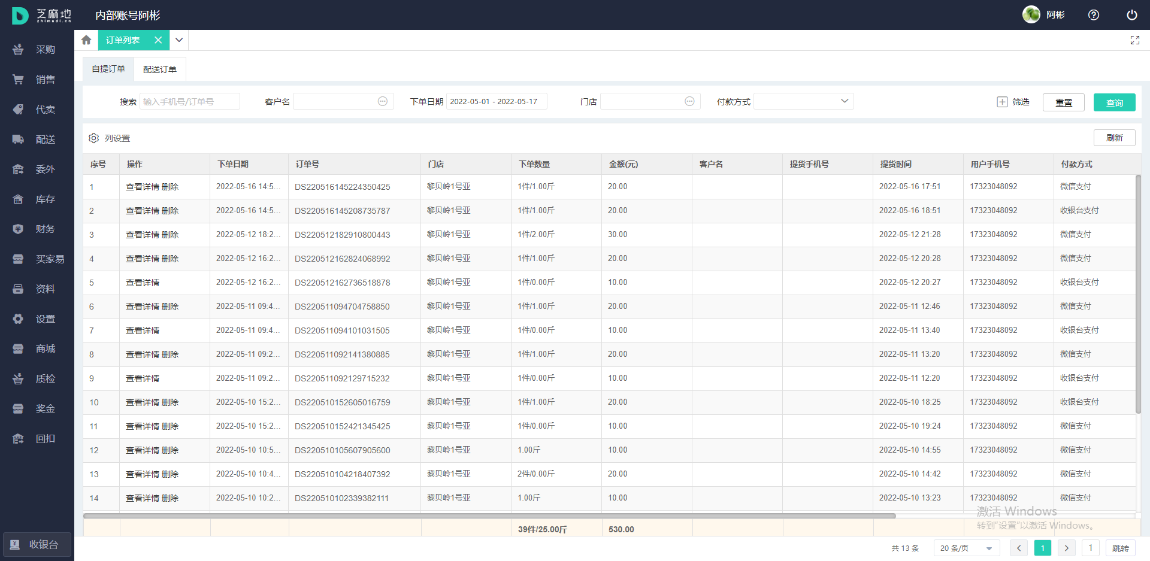Viewport: 1150px width, 561px height.
Task: Open the 买家易 sidebar icon
Action: [18, 259]
